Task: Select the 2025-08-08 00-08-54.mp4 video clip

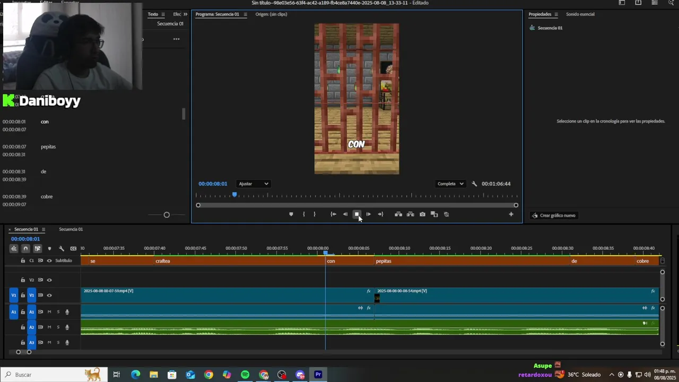Action: (517, 295)
